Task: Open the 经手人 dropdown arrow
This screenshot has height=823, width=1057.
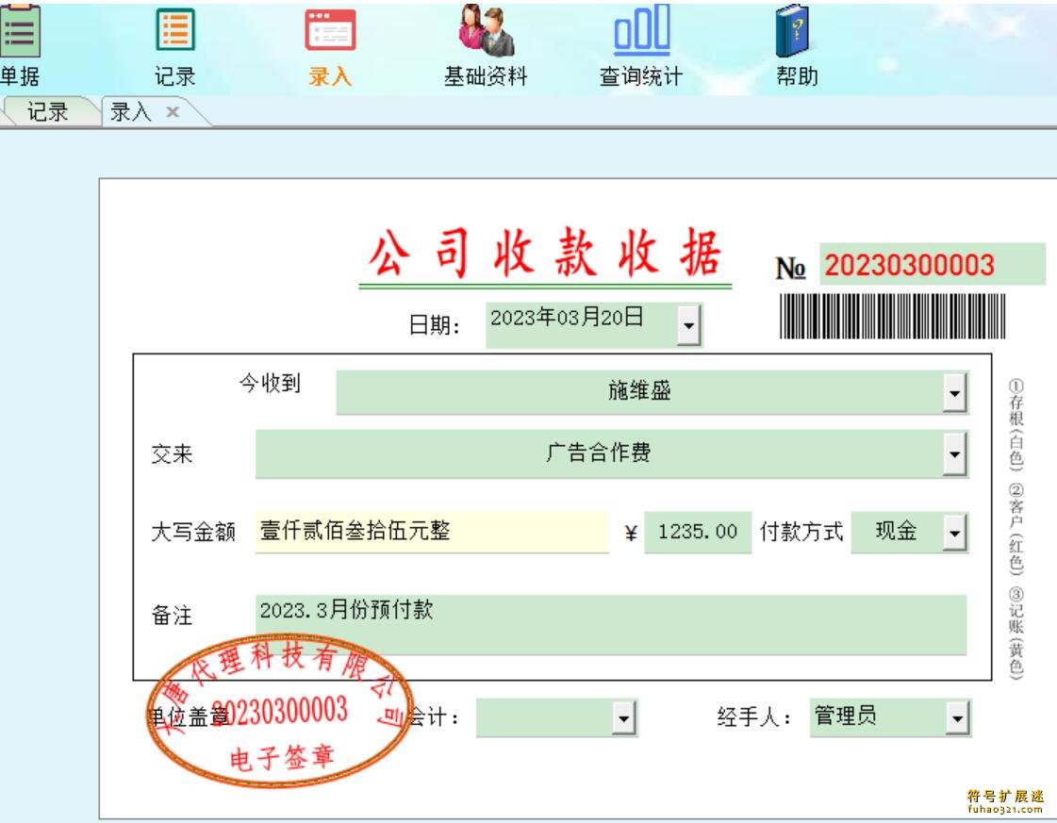Action: [x=957, y=717]
